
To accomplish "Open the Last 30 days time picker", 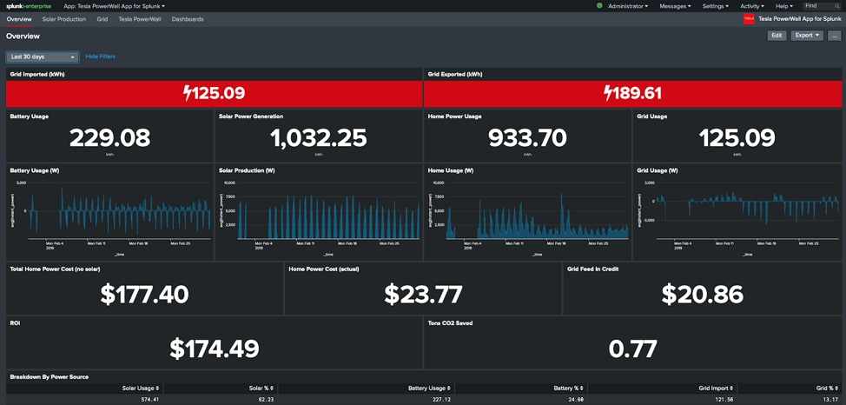I will tap(43, 56).
